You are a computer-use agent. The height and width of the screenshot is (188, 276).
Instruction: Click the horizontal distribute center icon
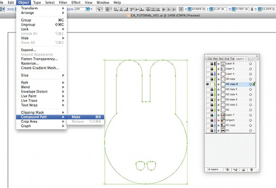(x=169, y=9)
